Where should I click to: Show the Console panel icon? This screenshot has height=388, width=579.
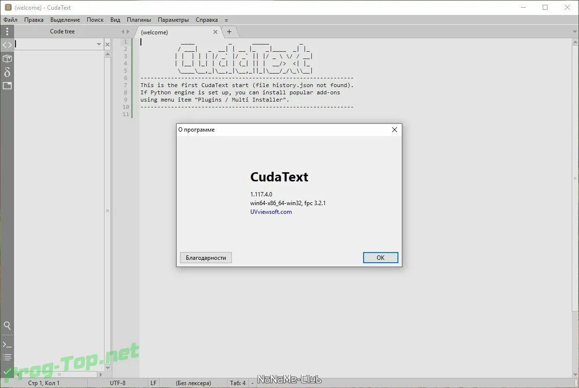click(7, 345)
